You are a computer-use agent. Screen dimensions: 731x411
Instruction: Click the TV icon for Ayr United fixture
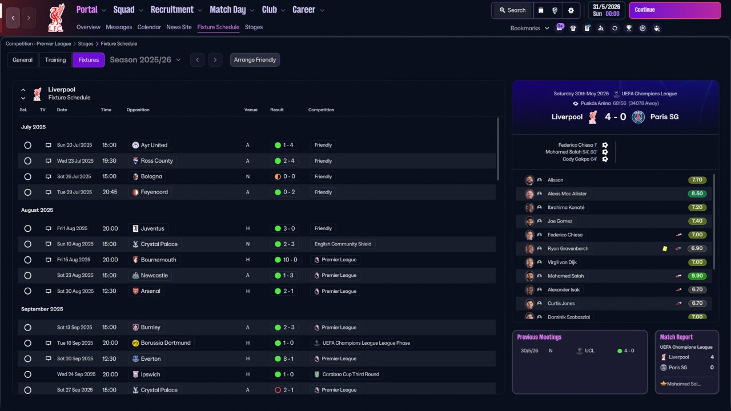click(x=49, y=145)
